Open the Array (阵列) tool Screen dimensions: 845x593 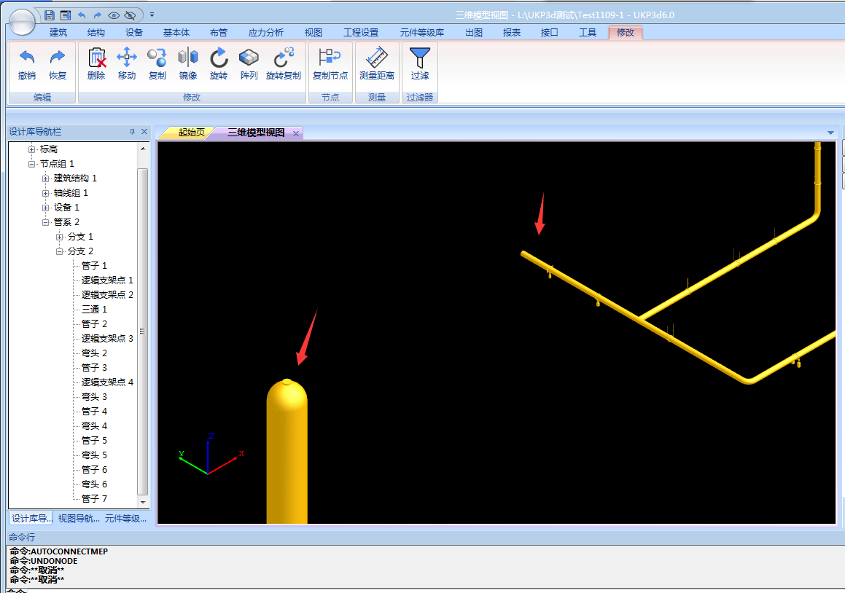click(249, 58)
